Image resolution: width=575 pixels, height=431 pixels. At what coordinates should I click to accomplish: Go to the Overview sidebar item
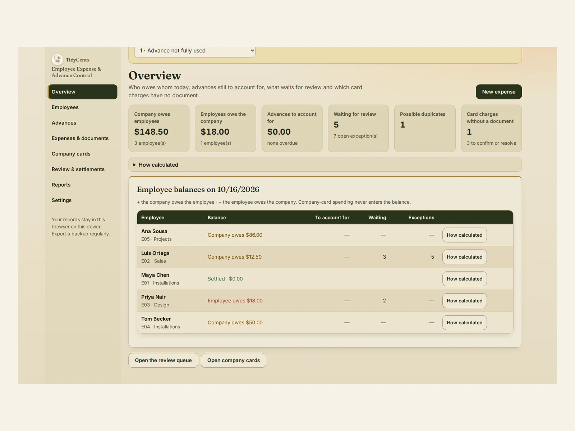coord(83,92)
